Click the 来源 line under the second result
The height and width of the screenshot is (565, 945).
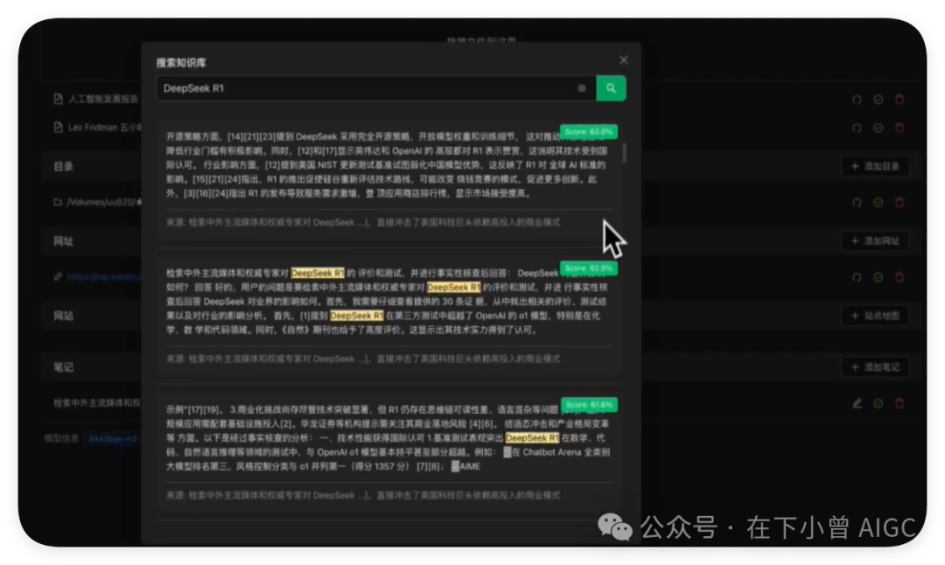[363, 359]
